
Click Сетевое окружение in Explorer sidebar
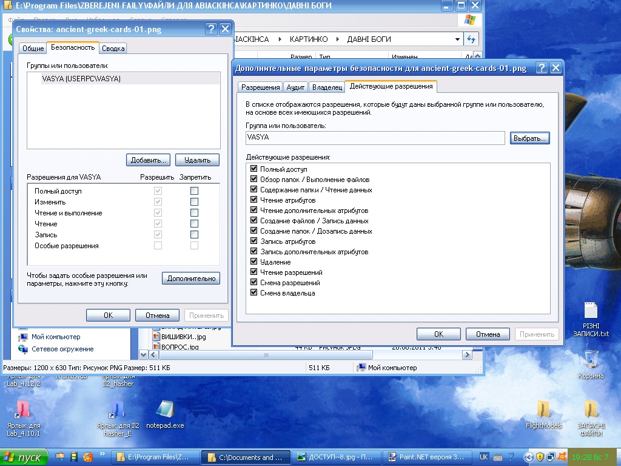[62, 349]
